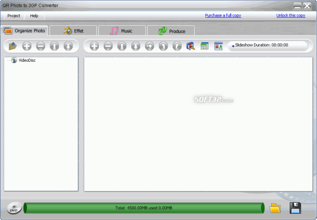
Task: Move photo up using the photo toolbar up arrow
Action: click(122, 46)
